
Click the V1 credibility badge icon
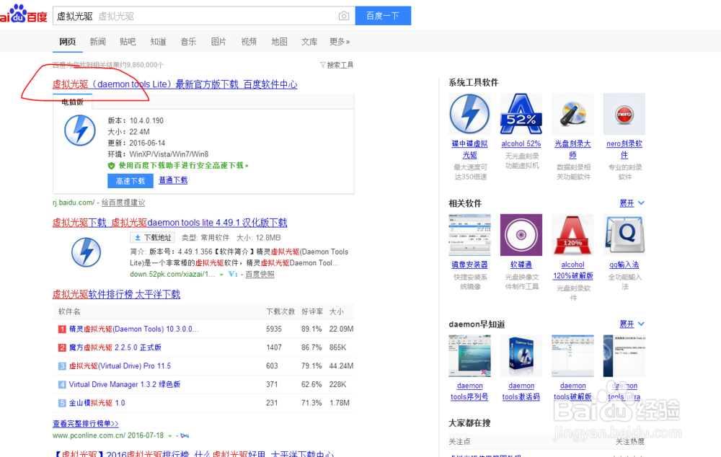[x=233, y=275]
